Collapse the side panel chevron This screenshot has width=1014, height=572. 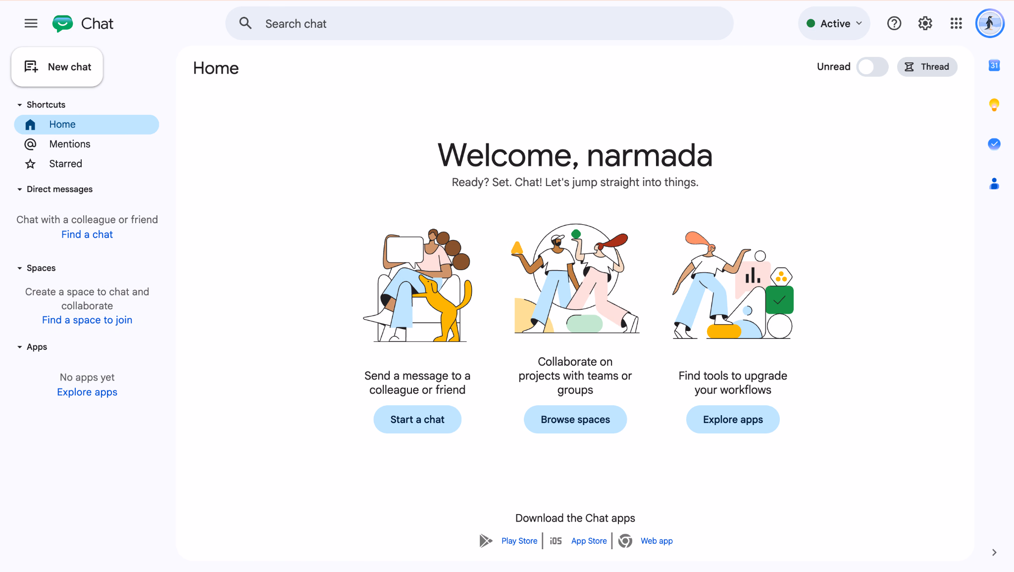pyautogui.click(x=994, y=552)
